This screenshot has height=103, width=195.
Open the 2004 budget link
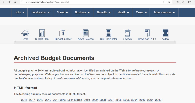pyautogui.click(x=135, y=100)
